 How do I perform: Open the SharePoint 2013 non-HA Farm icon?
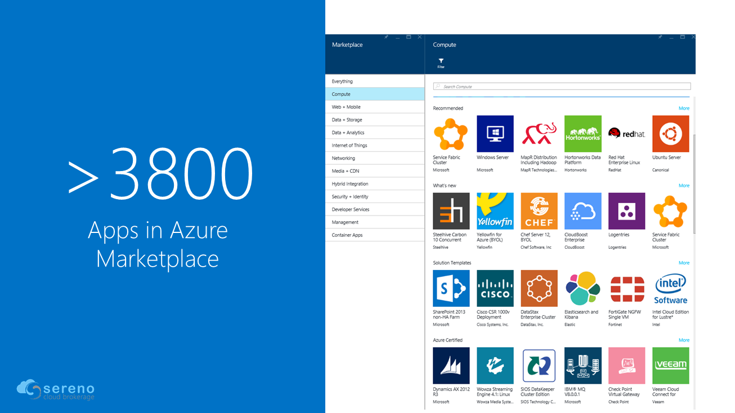coord(451,288)
